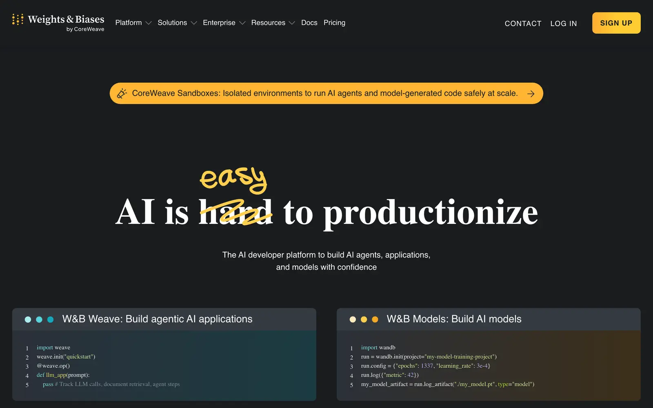The width and height of the screenshot is (653, 408).
Task: Click the CONTACT link
Action: point(523,24)
